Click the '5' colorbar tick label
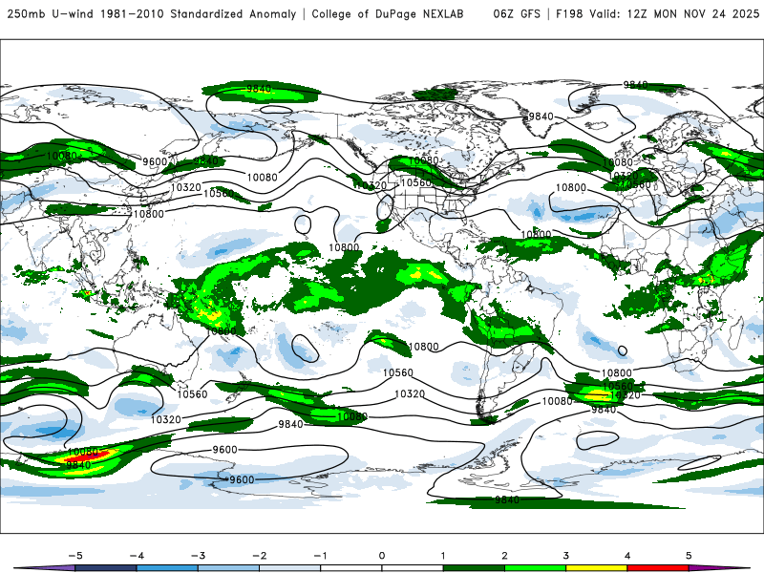764x573 pixels. 689,556
